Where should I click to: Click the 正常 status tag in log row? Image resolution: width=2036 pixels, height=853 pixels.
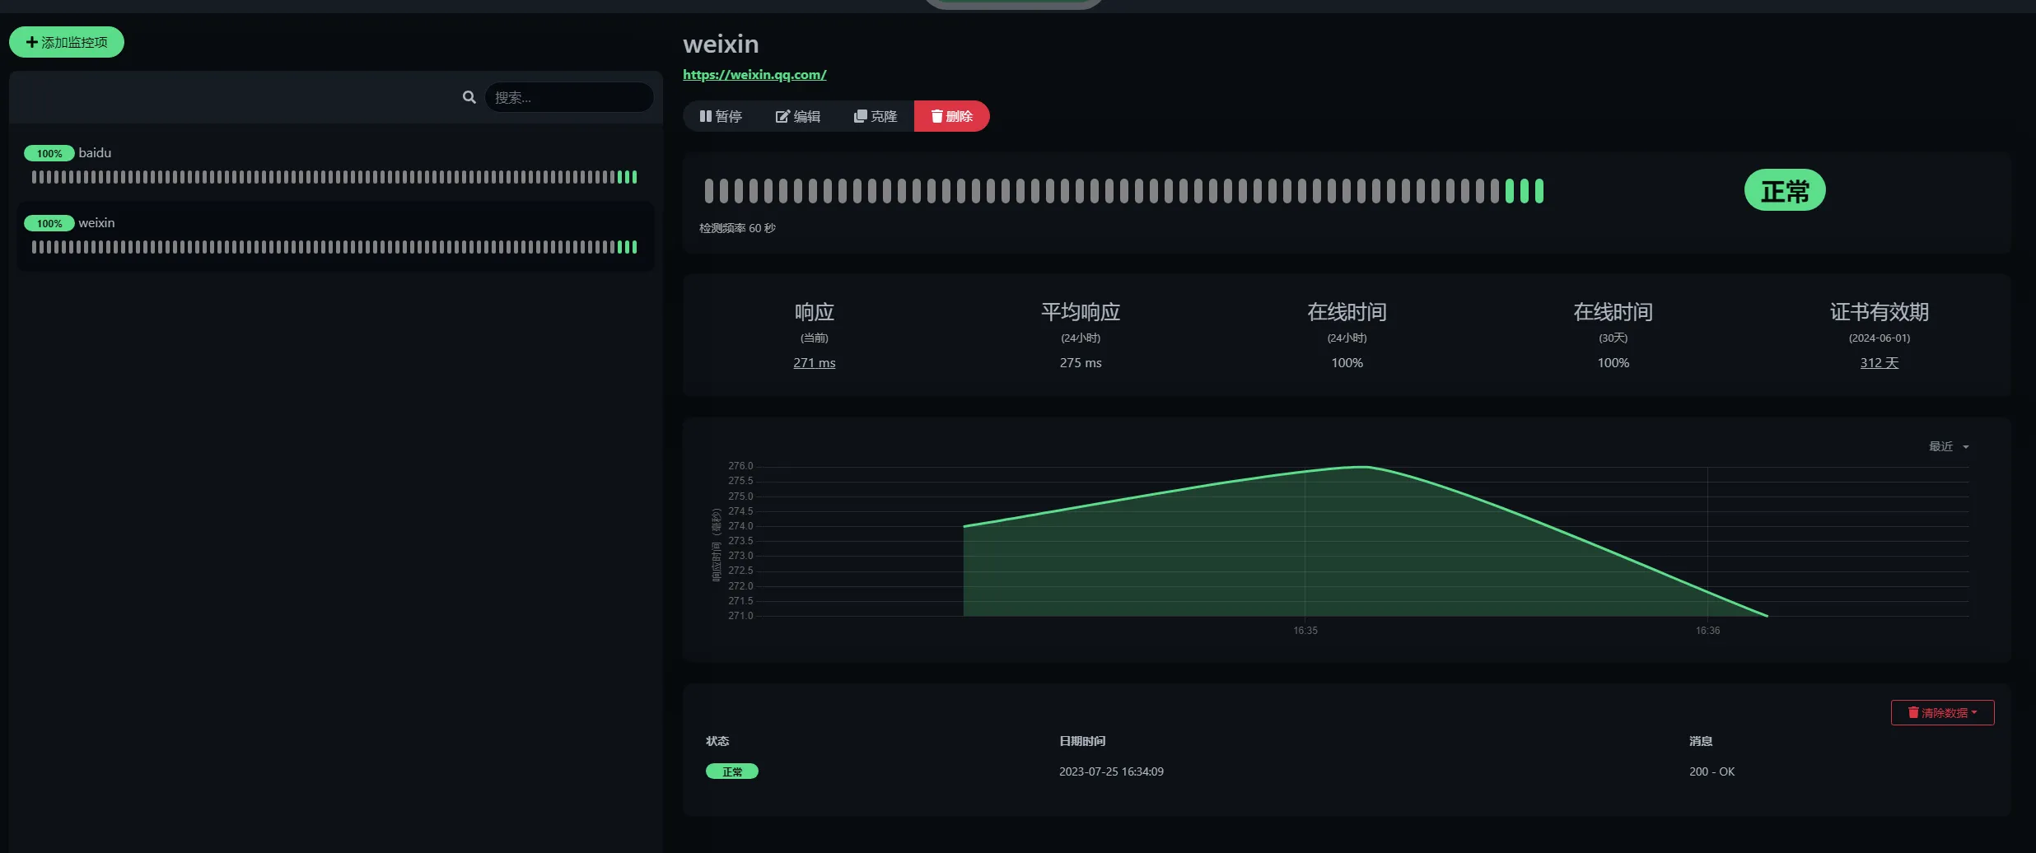pos(731,771)
